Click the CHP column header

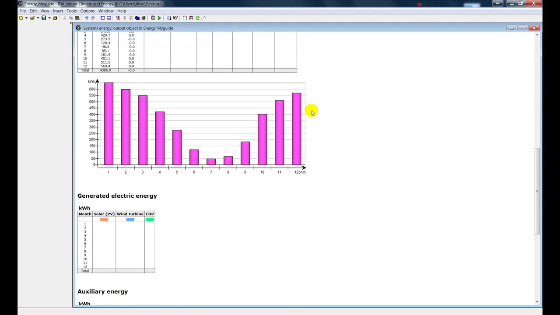click(x=150, y=214)
